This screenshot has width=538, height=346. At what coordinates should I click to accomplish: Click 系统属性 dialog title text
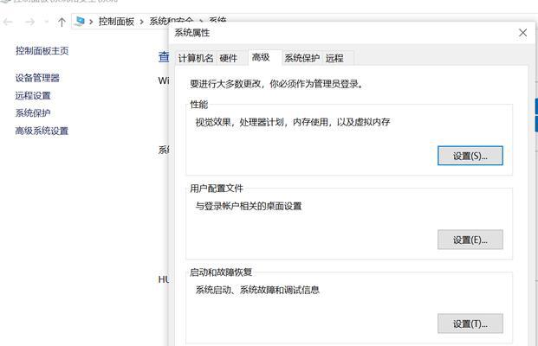[x=192, y=33]
